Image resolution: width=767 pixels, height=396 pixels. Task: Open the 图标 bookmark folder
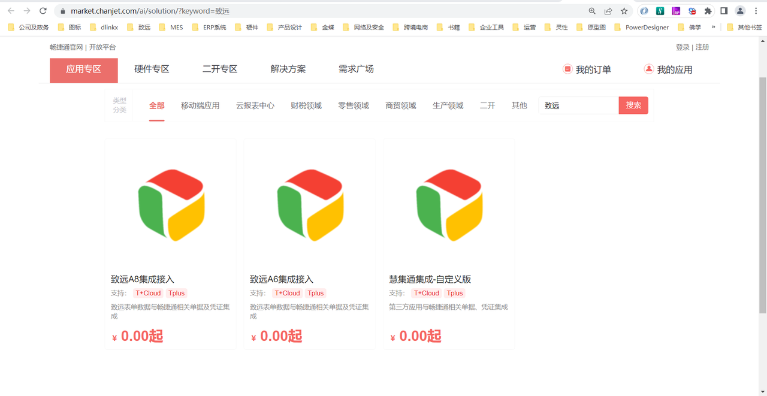point(69,27)
